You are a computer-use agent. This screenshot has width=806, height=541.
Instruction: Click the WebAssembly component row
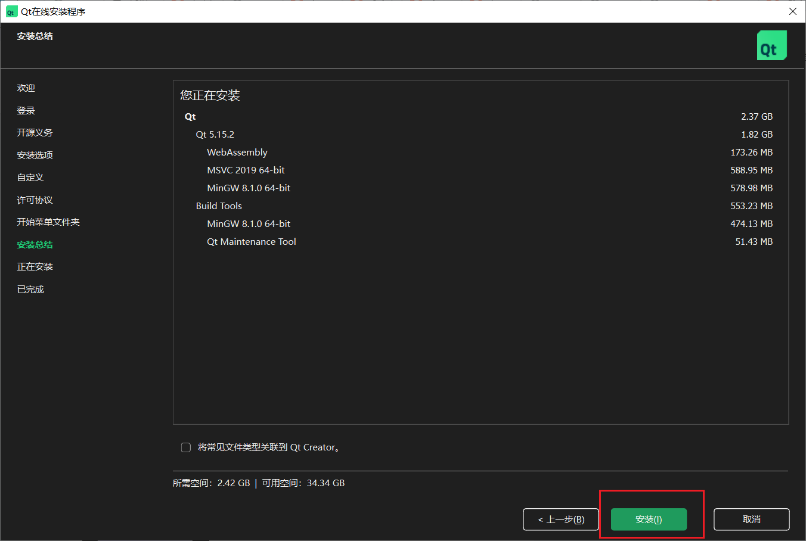click(479, 153)
